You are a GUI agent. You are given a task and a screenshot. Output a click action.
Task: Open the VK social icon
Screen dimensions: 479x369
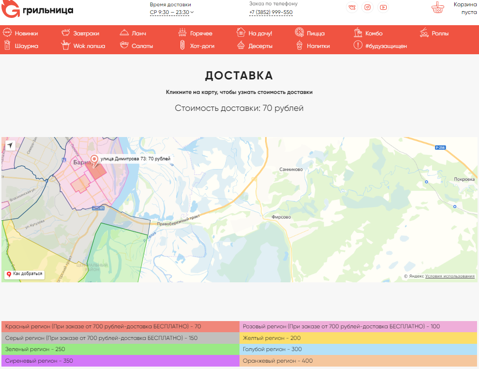[352, 7]
